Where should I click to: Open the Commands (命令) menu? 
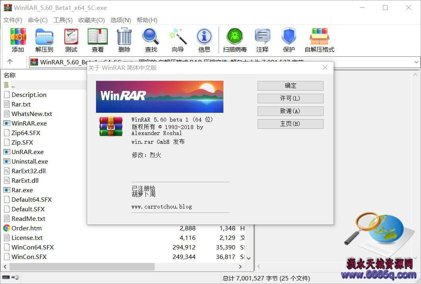(x=38, y=20)
